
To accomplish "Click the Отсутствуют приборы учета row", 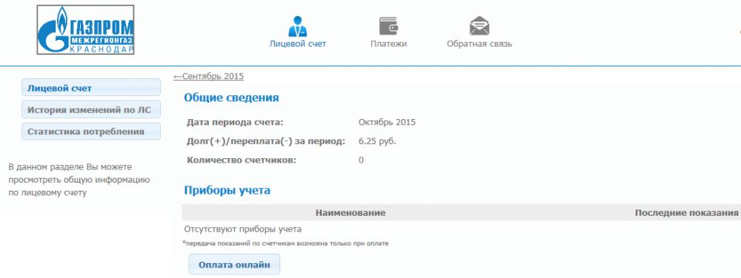I will 242,229.
